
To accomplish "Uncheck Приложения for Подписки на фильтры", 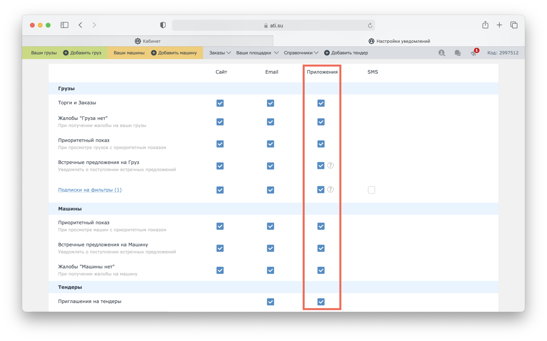I will [321, 190].
